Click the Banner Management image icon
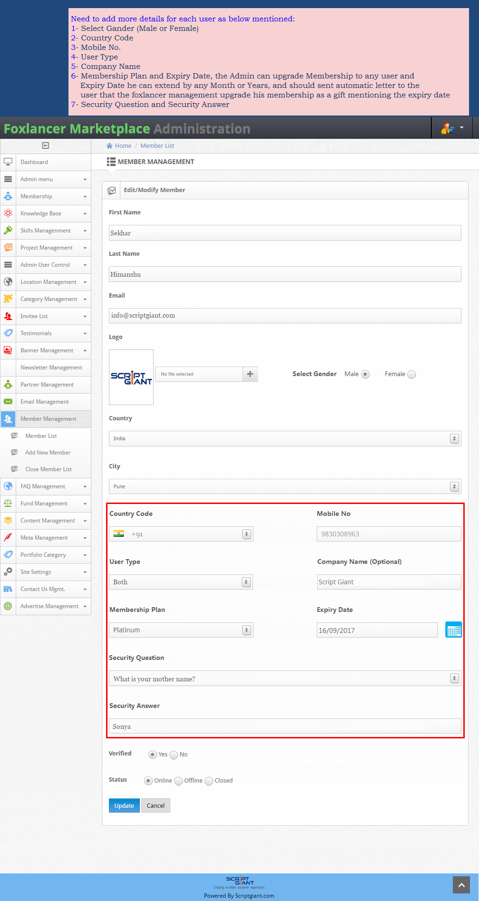 [x=8, y=350]
